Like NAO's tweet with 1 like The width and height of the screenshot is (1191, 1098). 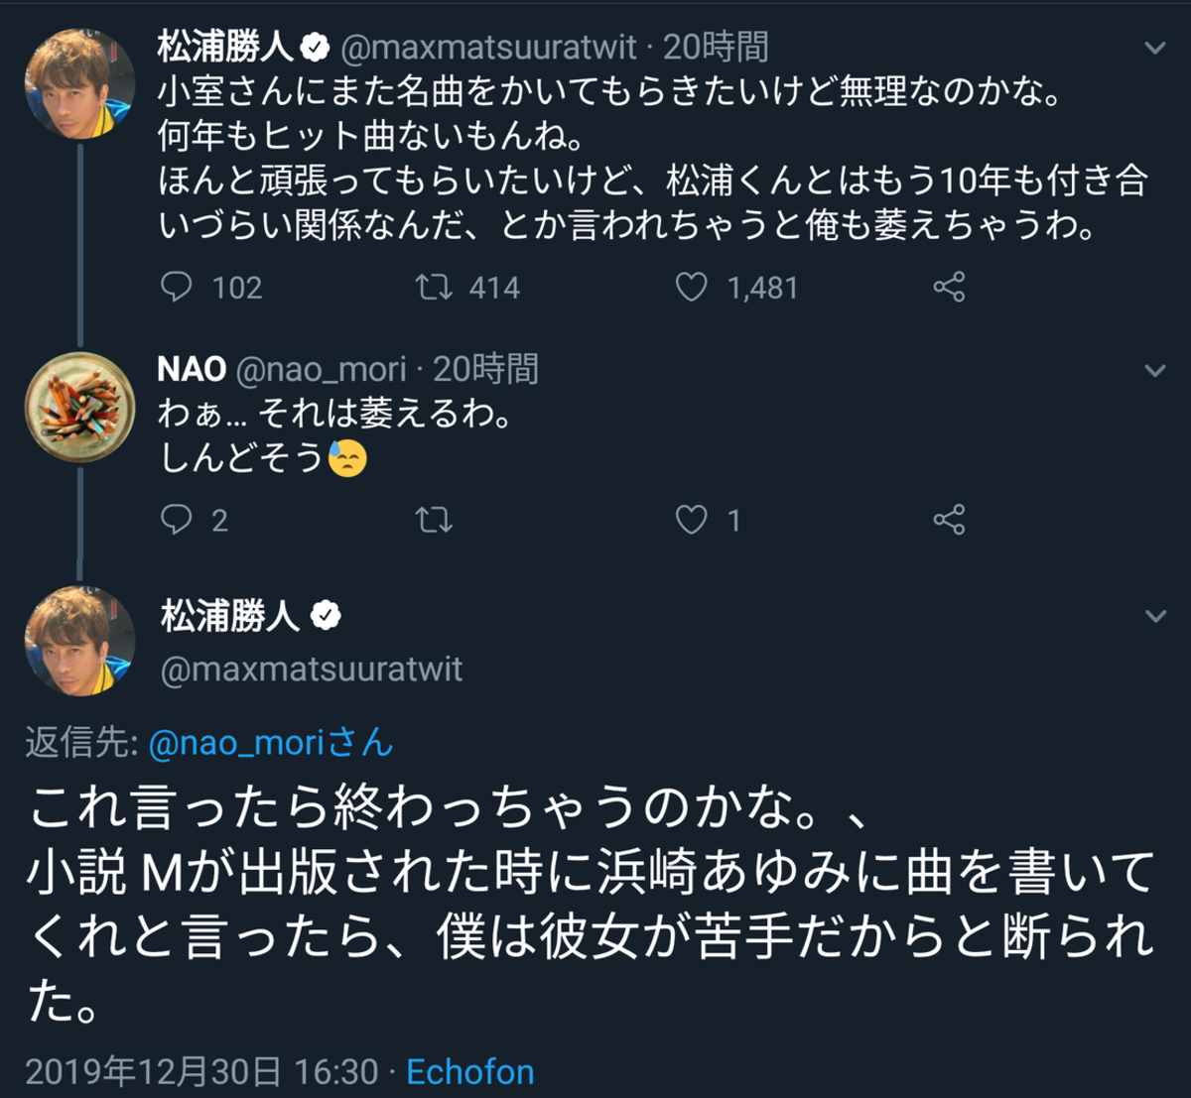point(692,520)
